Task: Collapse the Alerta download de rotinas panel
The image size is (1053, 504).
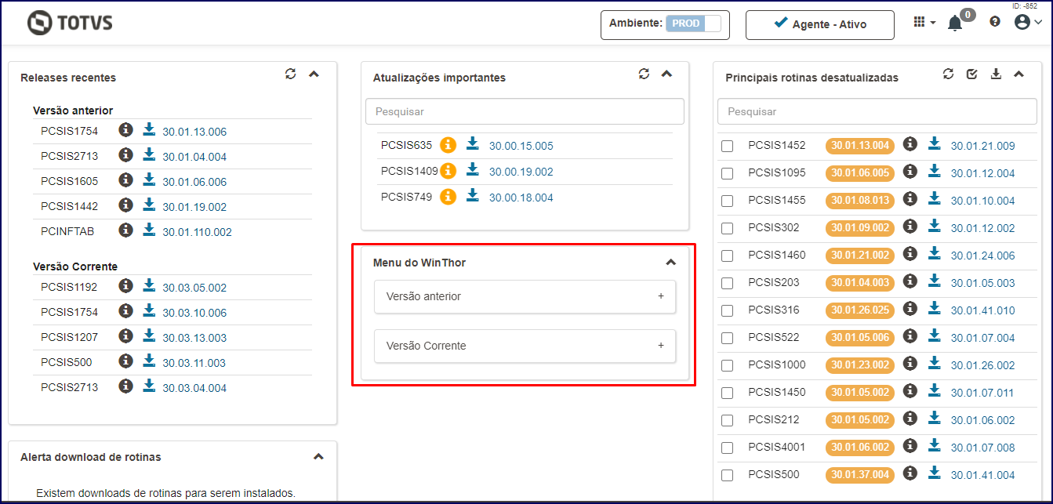Action: tap(318, 456)
